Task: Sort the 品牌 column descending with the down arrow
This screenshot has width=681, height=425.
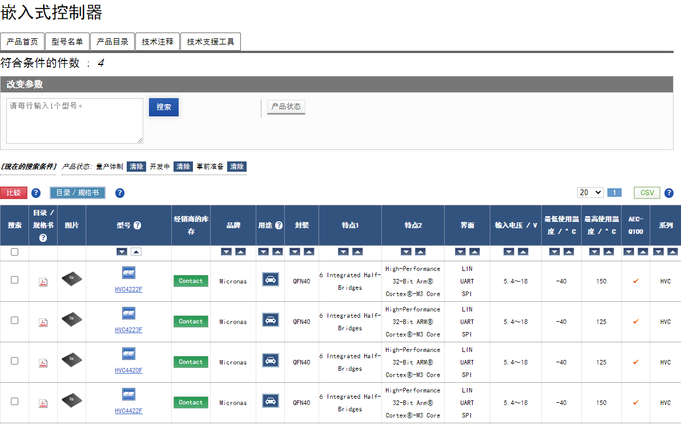Action: point(226,252)
